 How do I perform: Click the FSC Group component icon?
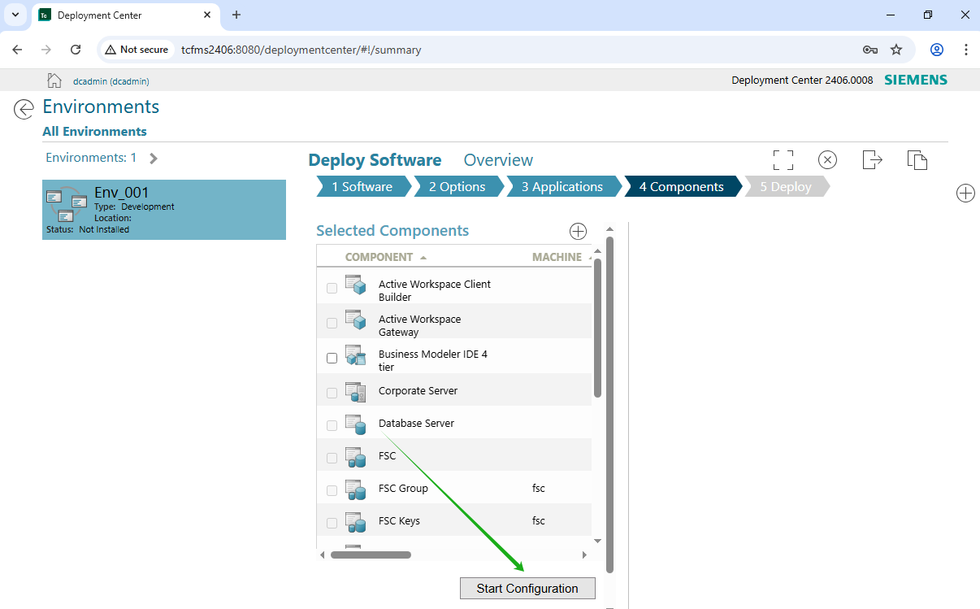pos(355,489)
